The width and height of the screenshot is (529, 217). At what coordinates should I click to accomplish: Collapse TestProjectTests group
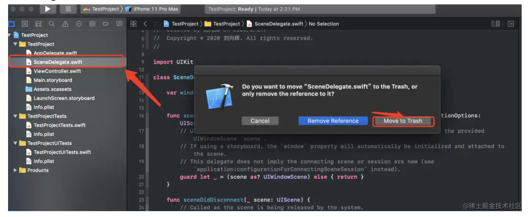(x=15, y=116)
